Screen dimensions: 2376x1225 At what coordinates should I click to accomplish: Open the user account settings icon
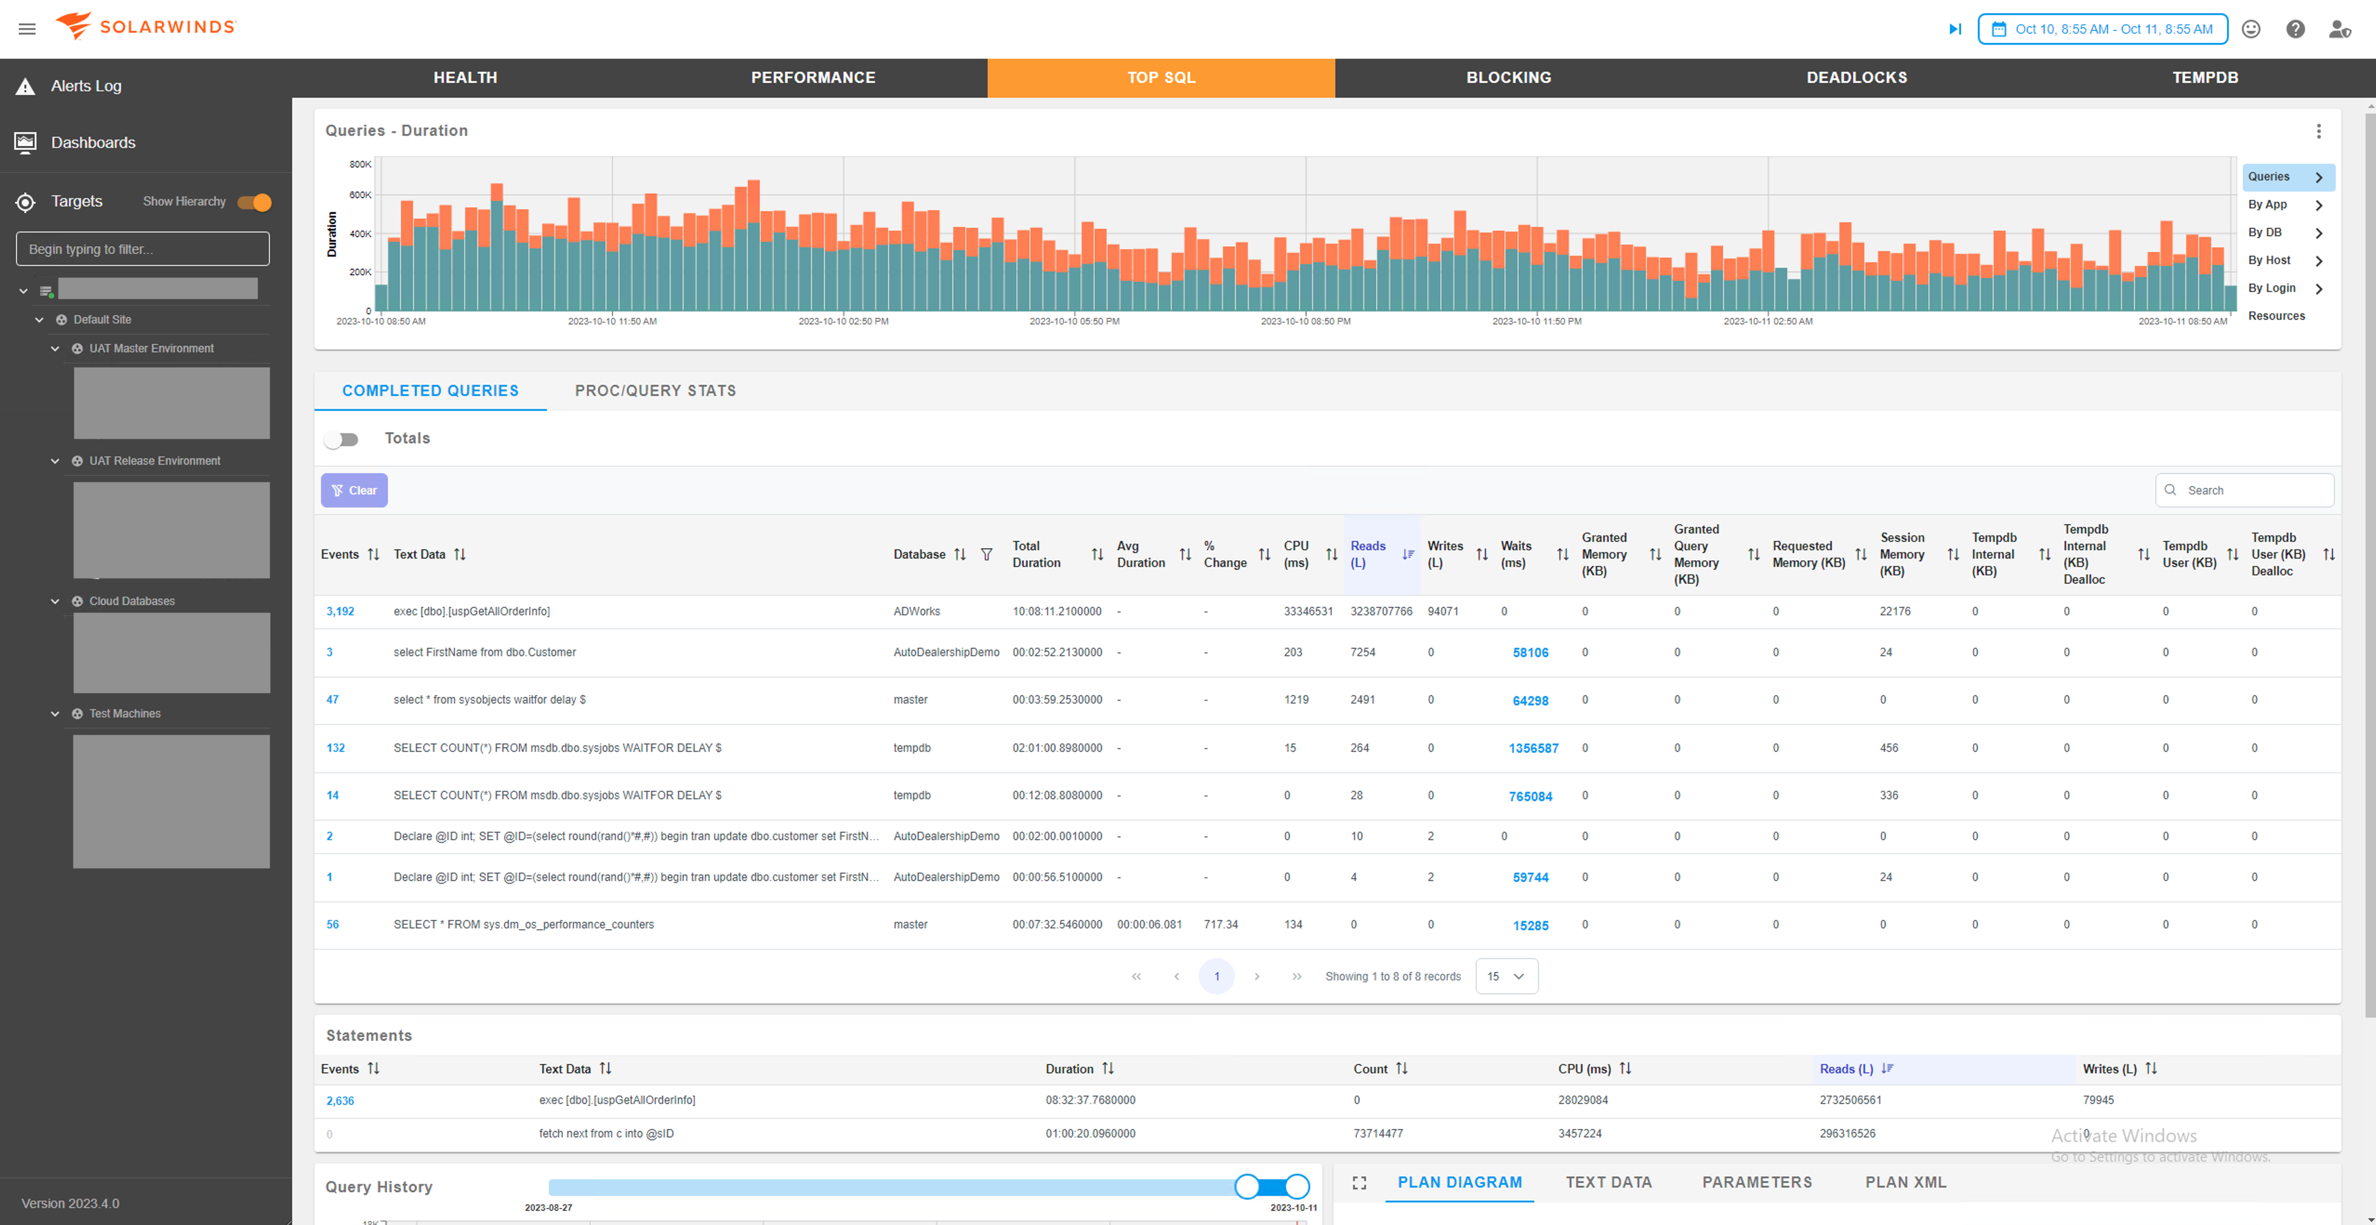click(2339, 28)
